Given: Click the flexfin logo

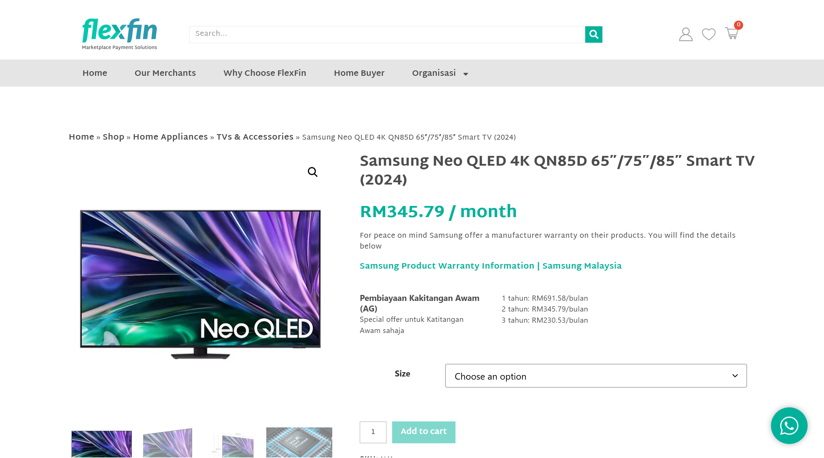Looking at the screenshot, I should click(x=120, y=34).
